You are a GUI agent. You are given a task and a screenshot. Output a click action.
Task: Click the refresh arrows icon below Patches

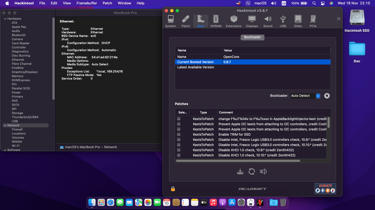pos(252,171)
